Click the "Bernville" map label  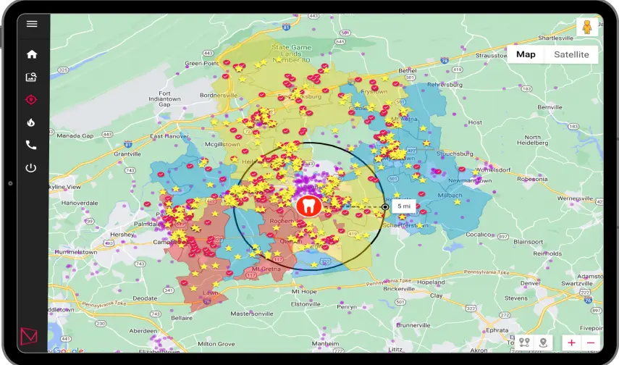549,107
